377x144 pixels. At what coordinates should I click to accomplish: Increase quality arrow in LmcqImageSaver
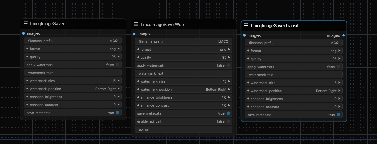click(118, 57)
